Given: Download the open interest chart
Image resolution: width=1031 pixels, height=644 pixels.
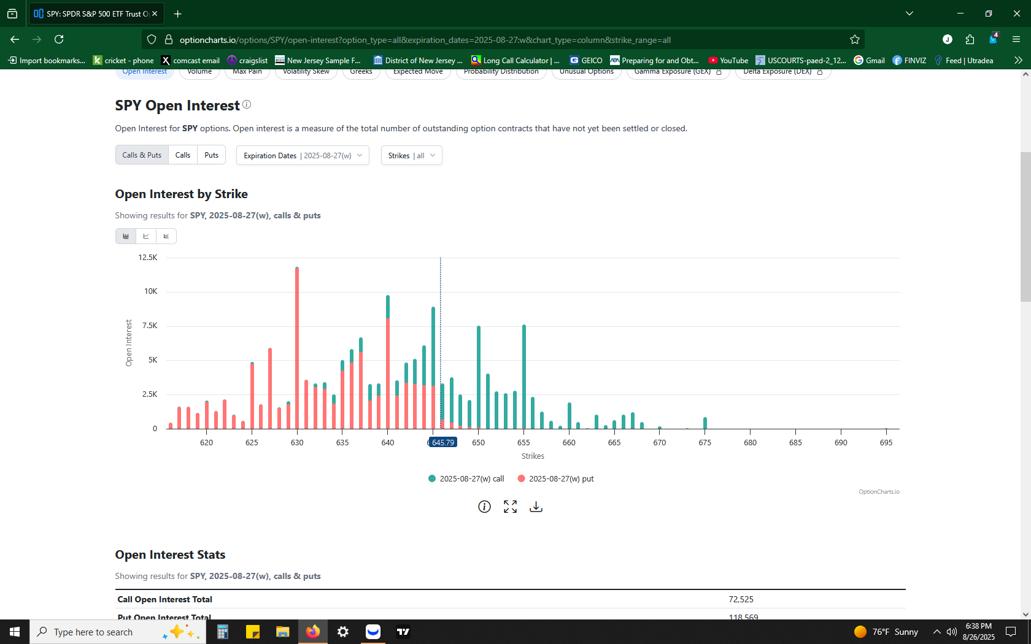Looking at the screenshot, I should pyautogui.click(x=536, y=507).
